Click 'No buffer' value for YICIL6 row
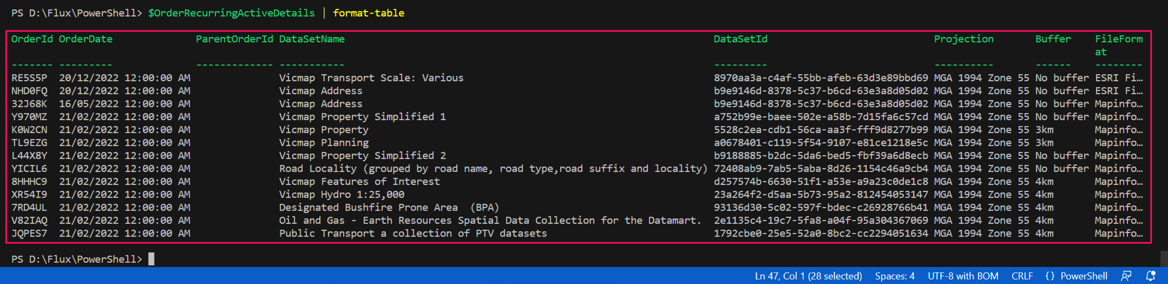 (1062, 169)
